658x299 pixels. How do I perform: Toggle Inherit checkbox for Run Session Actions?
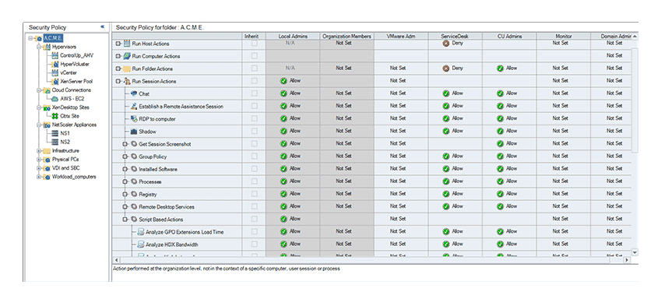pos(255,80)
